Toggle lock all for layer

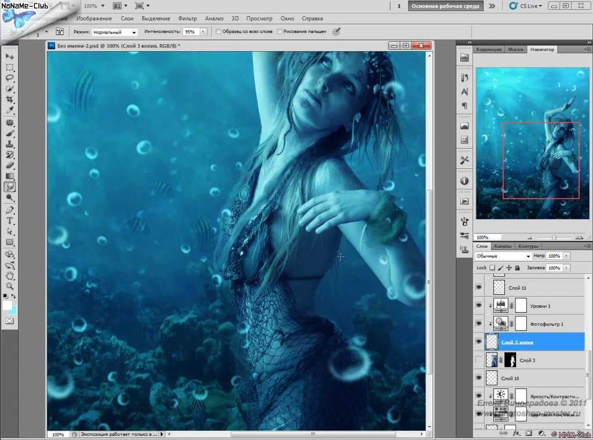pos(517,267)
